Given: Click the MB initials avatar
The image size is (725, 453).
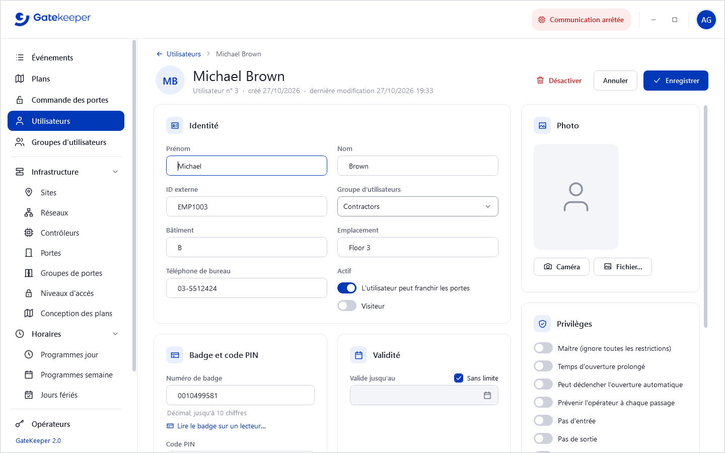Looking at the screenshot, I should click(x=170, y=81).
